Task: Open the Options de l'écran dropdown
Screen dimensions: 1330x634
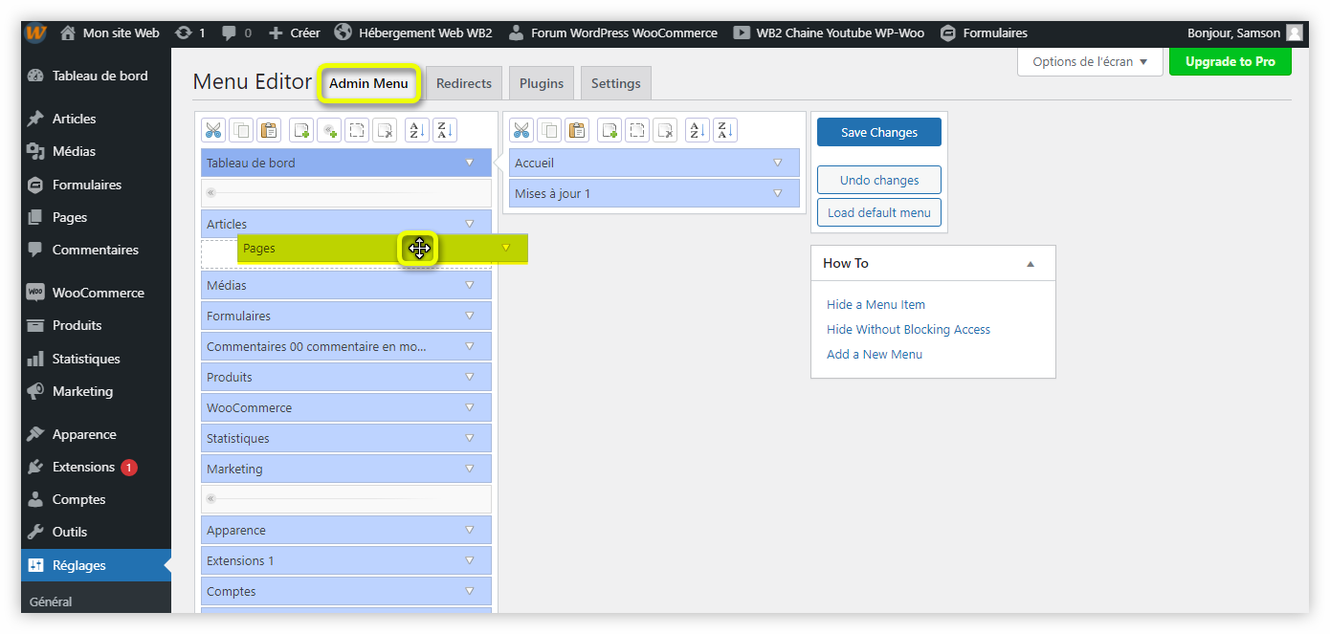Action: pos(1089,61)
